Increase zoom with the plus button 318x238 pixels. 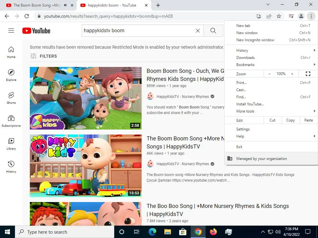292,74
